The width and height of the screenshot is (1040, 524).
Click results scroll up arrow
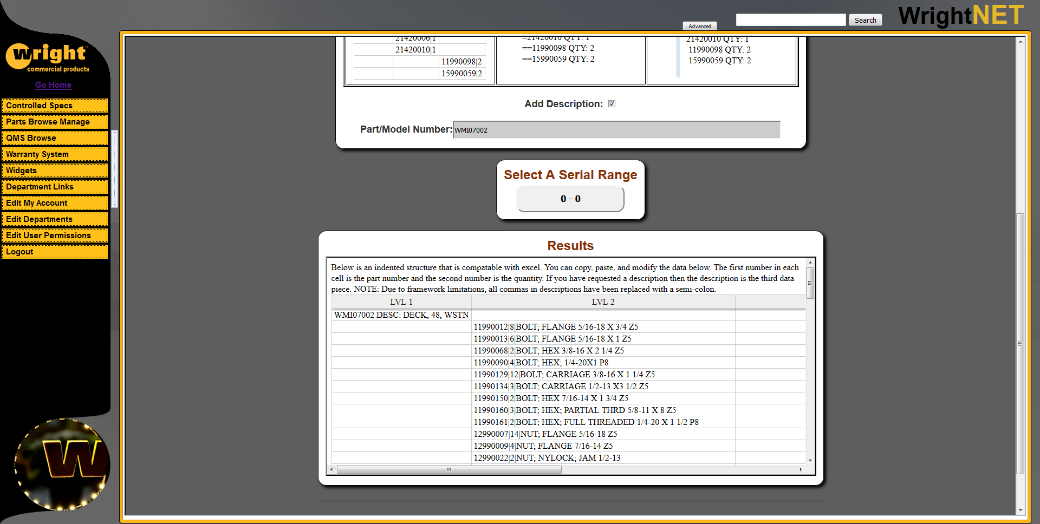click(810, 263)
